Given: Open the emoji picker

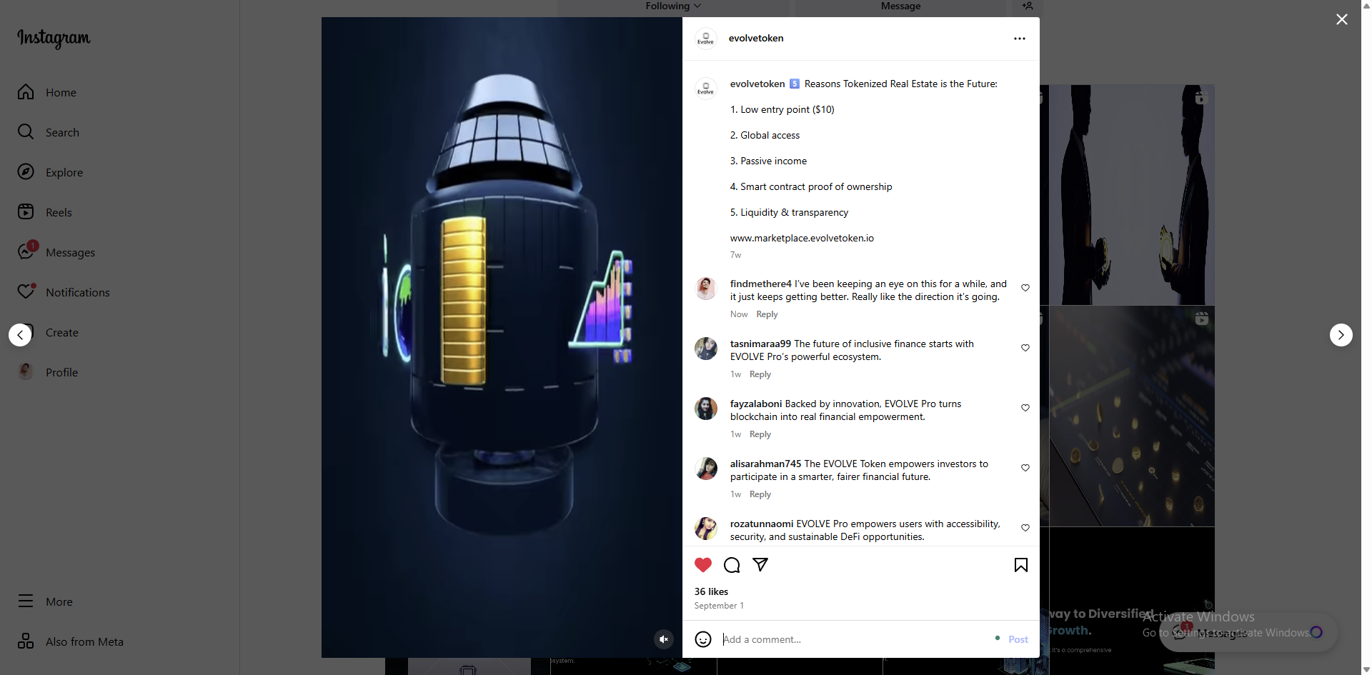Looking at the screenshot, I should tap(703, 639).
